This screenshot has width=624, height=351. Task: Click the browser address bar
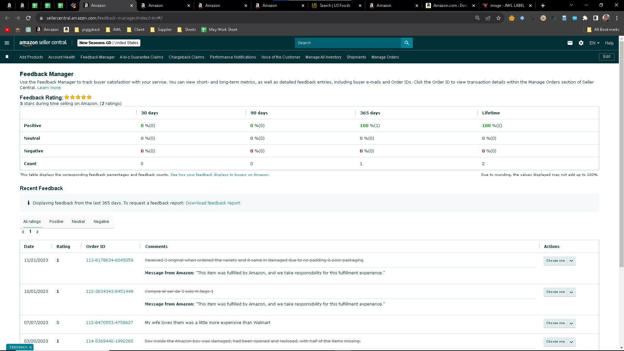coord(253,18)
